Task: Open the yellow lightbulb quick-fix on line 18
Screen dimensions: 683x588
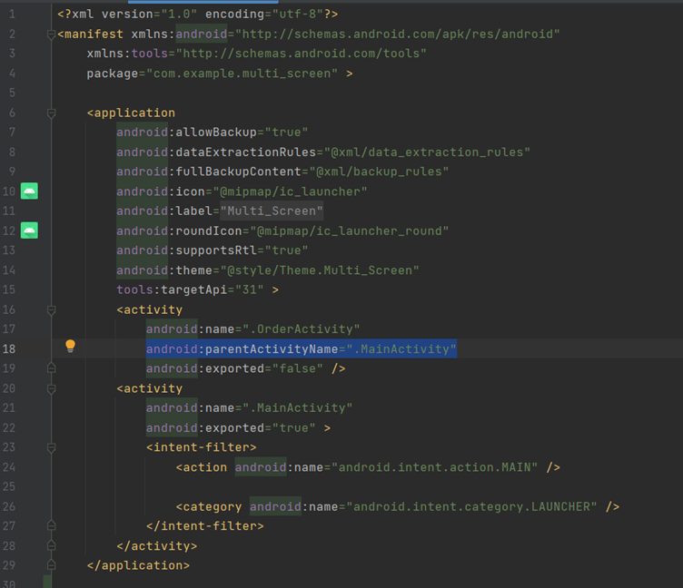Action: click(x=70, y=347)
